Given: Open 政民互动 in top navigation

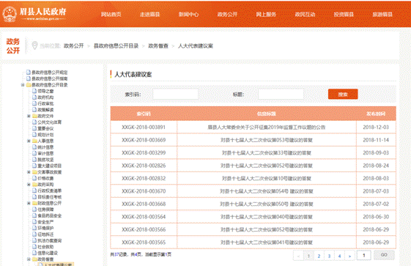Looking at the screenshot, I should pyautogui.click(x=305, y=15).
